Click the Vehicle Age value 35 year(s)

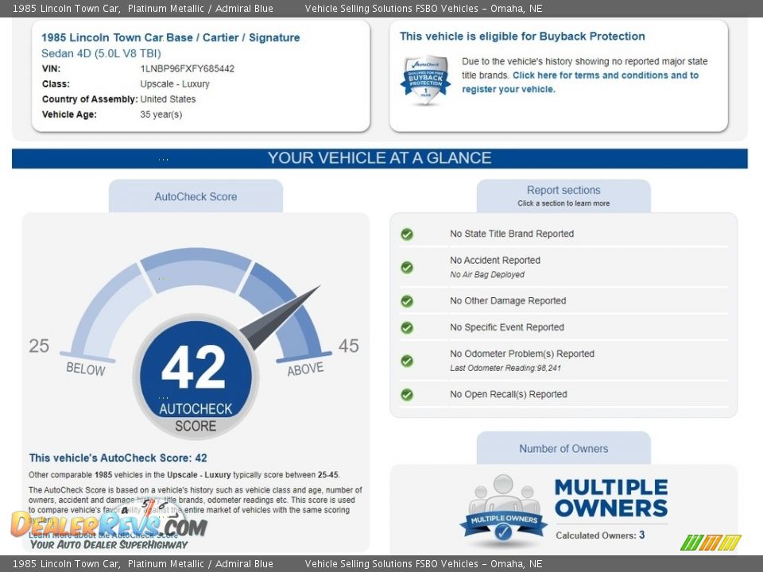click(161, 114)
